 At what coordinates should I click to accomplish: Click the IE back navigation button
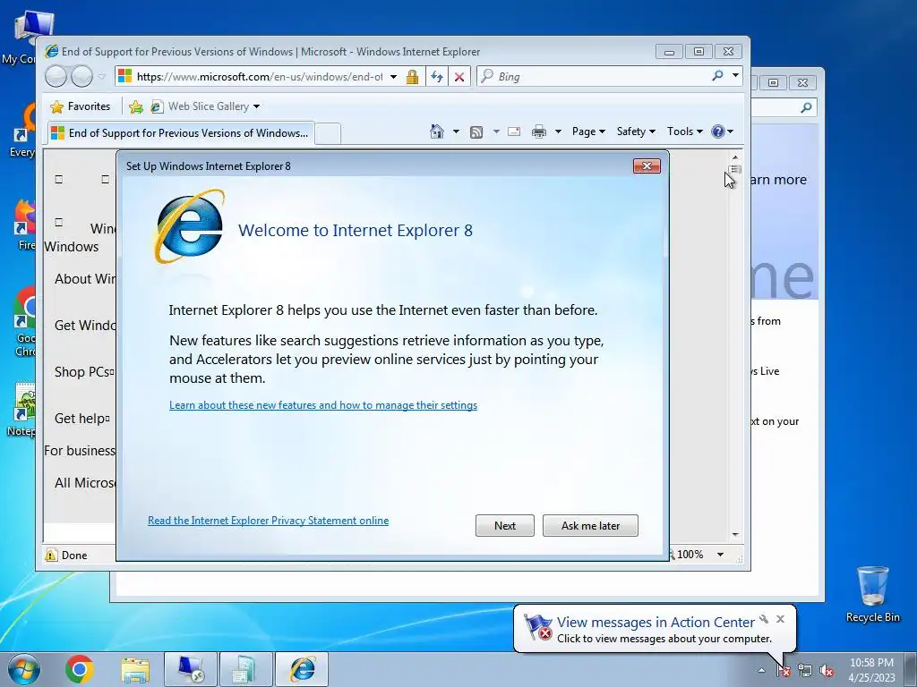tap(56, 76)
